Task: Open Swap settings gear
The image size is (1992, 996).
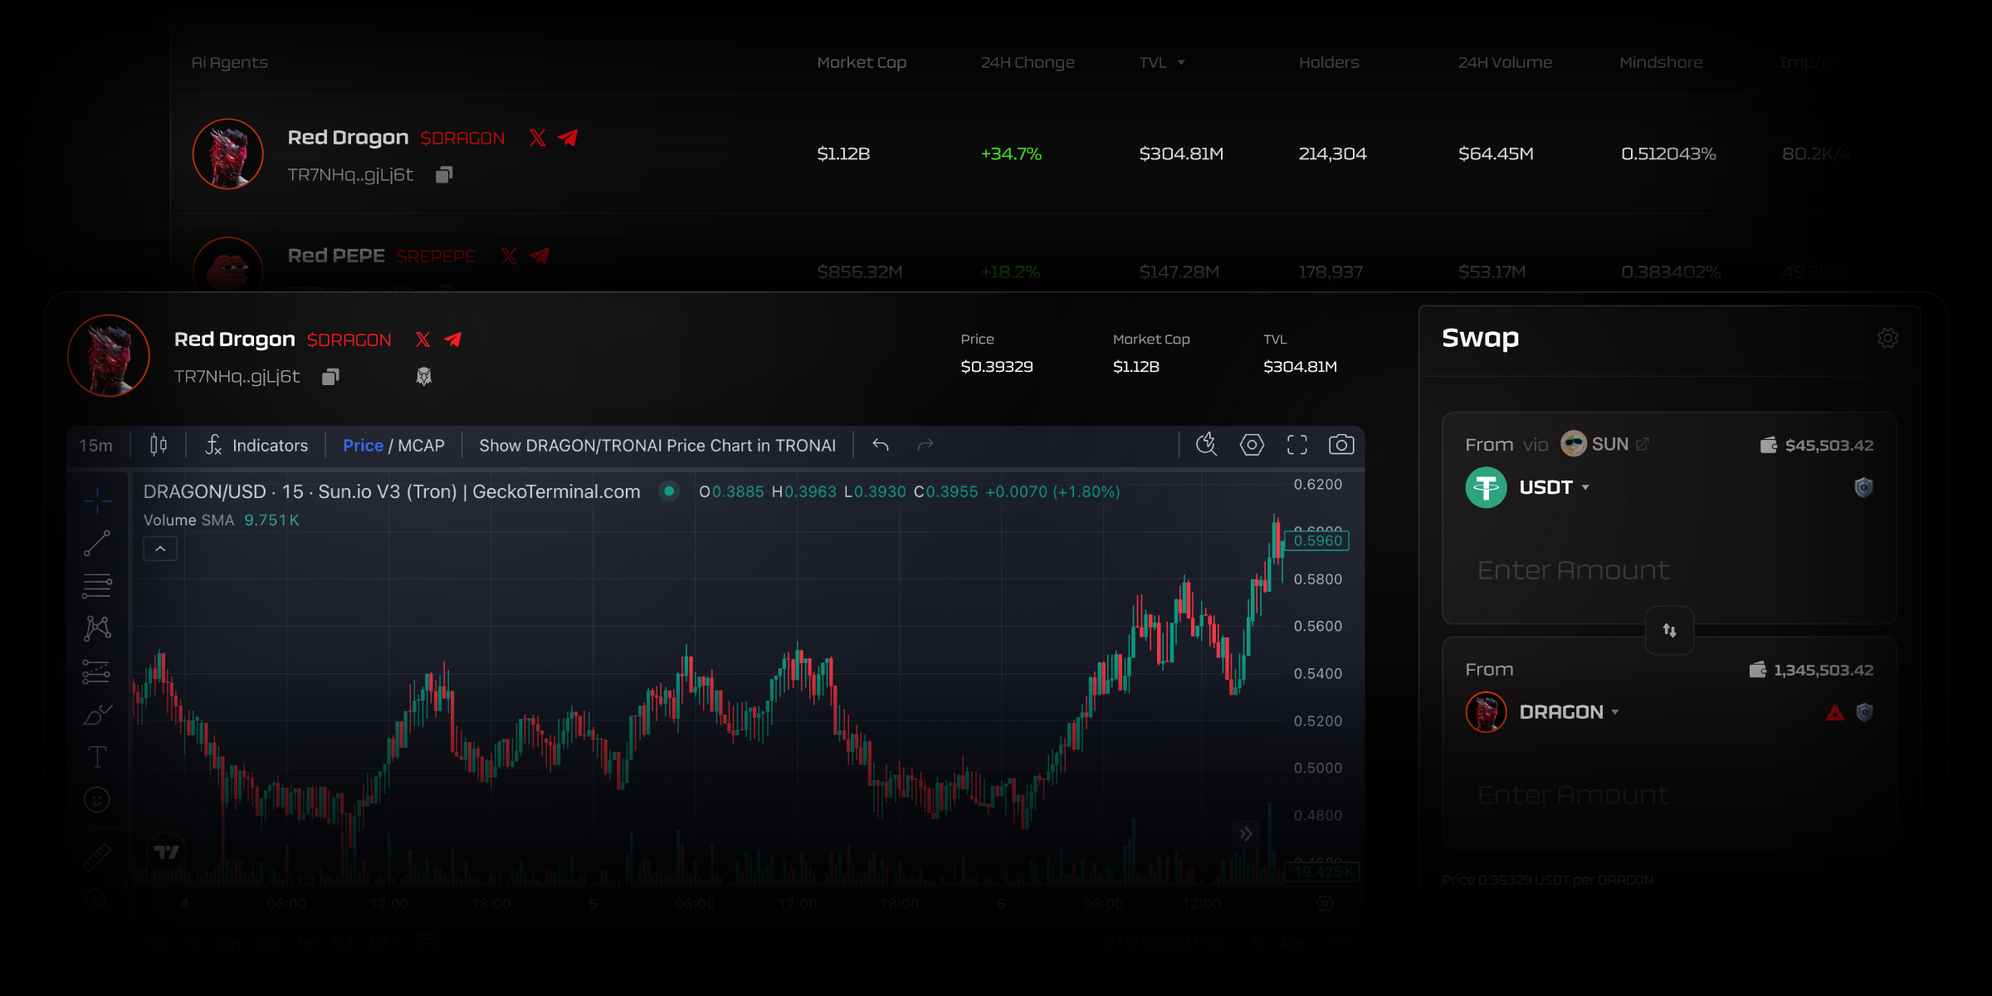Action: click(x=1887, y=338)
